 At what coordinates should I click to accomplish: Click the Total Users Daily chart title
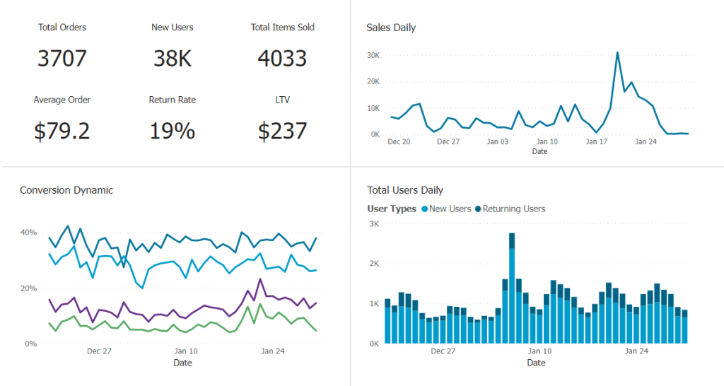[x=405, y=190]
